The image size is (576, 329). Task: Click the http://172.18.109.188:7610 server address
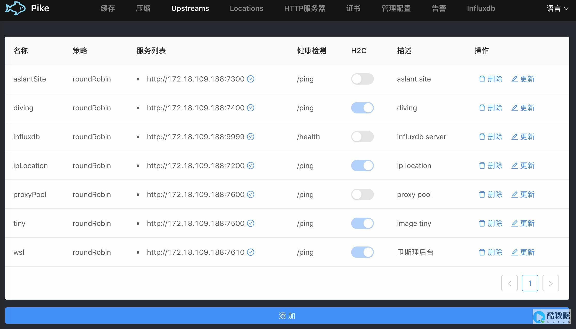(196, 252)
